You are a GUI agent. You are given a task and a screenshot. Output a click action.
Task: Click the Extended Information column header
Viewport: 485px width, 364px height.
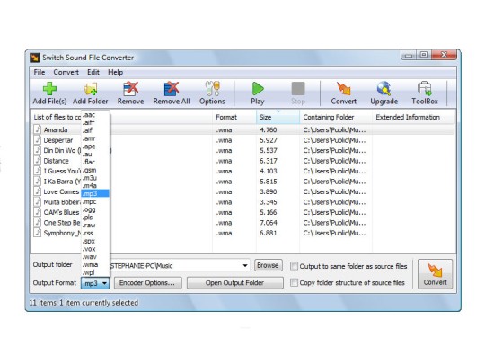tap(414, 117)
